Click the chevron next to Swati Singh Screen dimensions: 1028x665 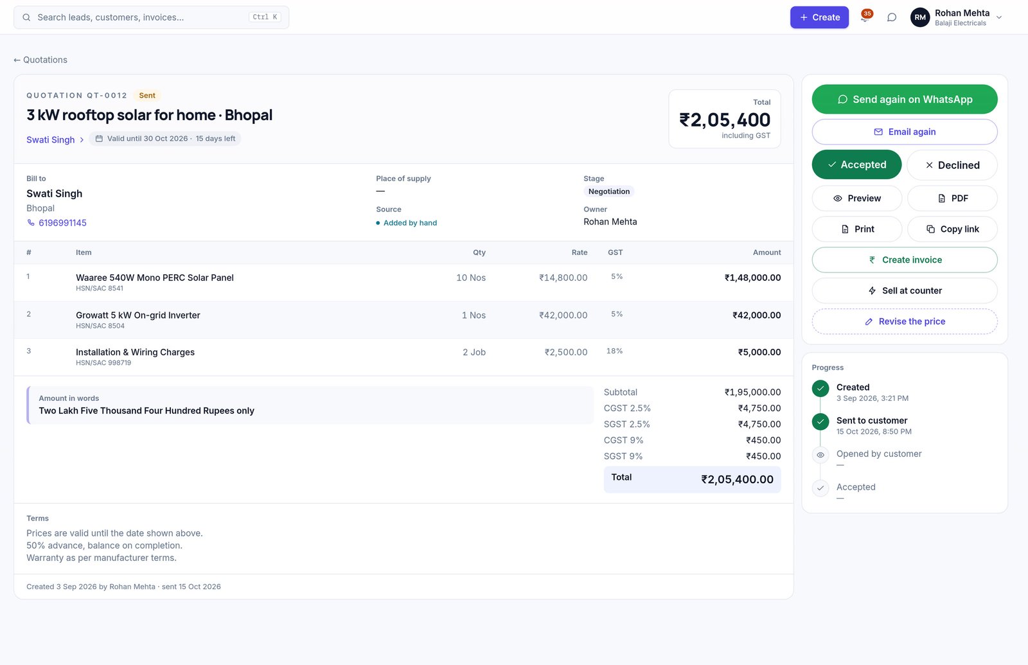[x=82, y=139]
